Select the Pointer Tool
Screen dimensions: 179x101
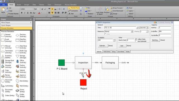74,8
